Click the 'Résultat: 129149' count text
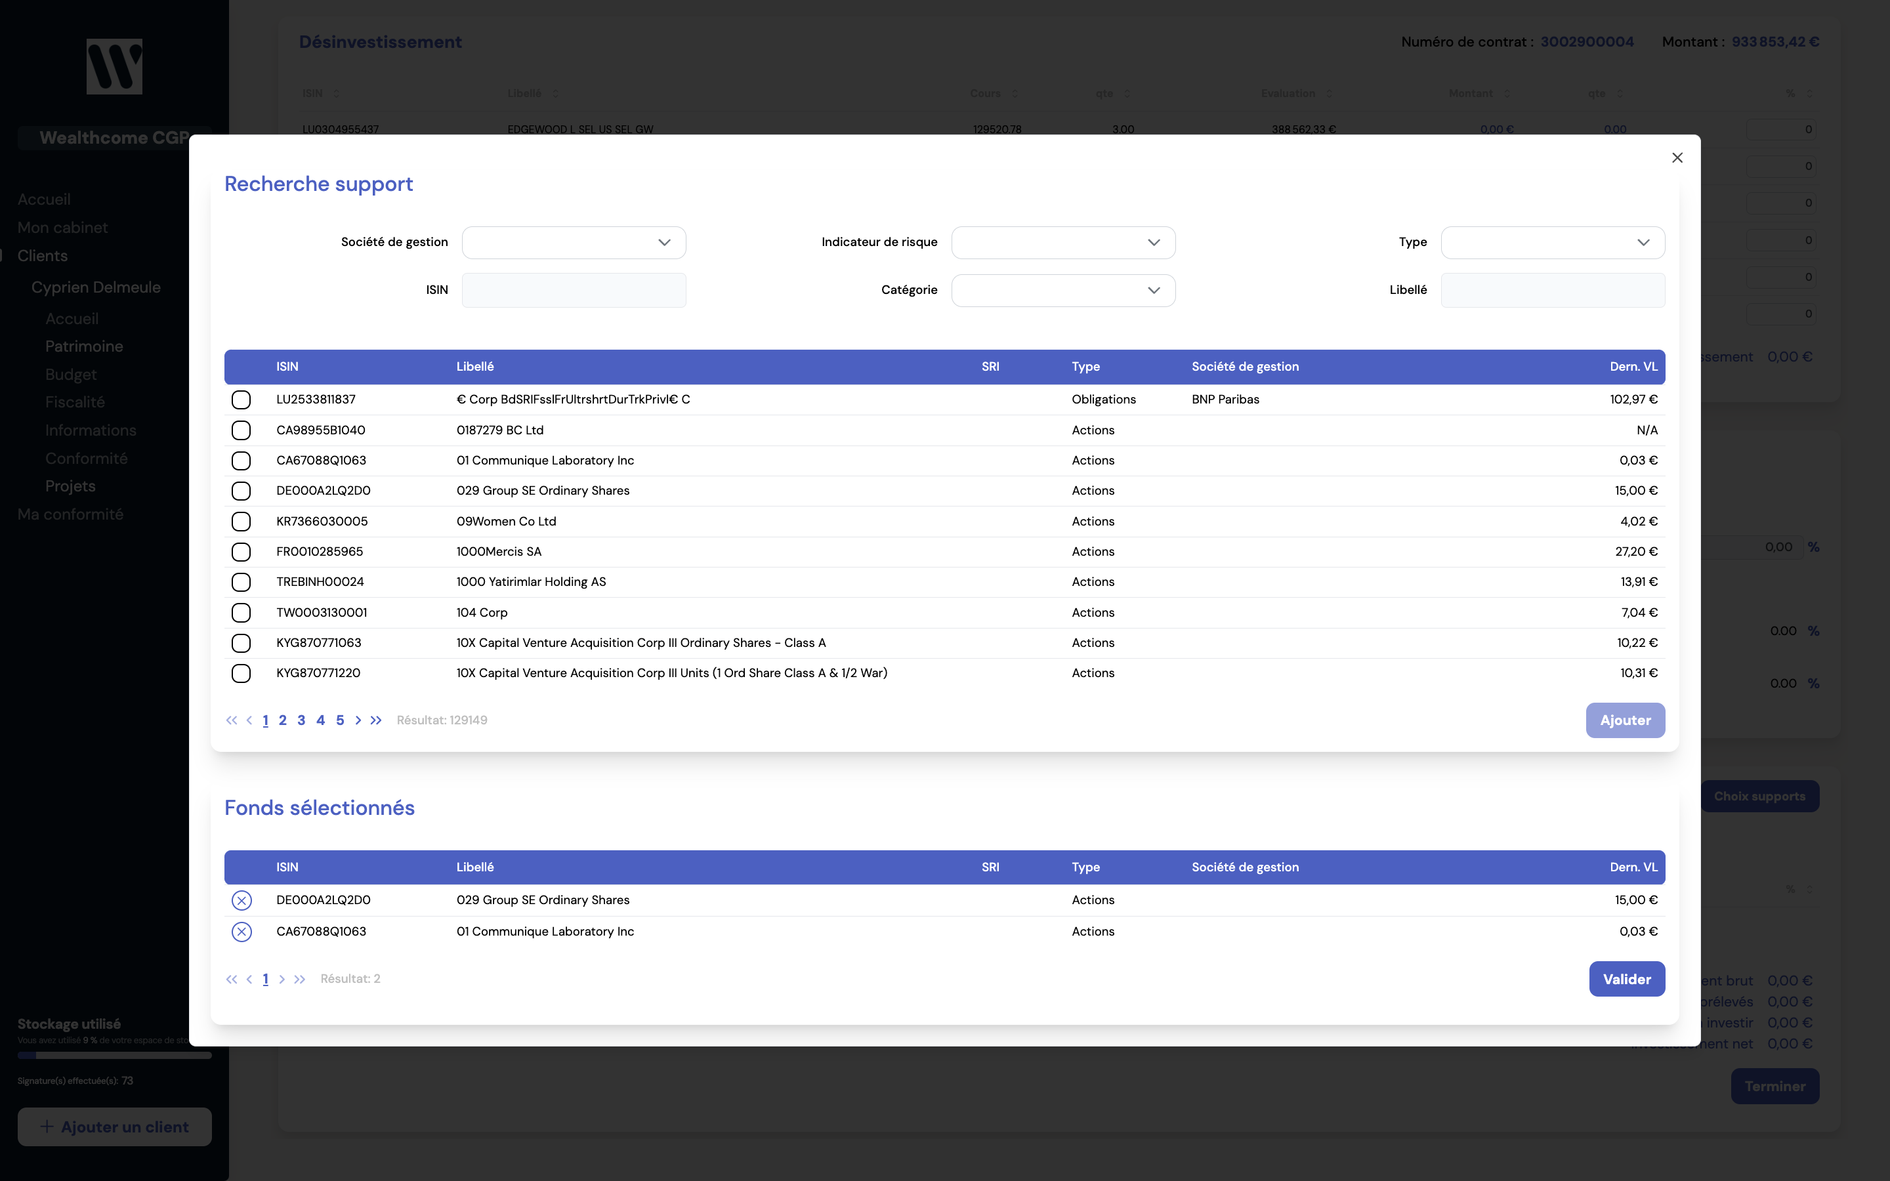The height and width of the screenshot is (1181, 1890). tap(442, 720)
